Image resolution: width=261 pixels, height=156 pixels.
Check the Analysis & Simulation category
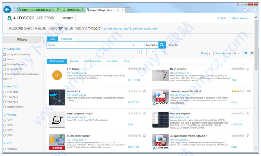(5, 54)
